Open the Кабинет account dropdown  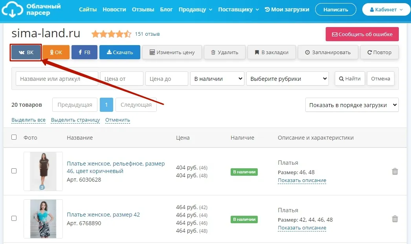[x=386, y=9]
